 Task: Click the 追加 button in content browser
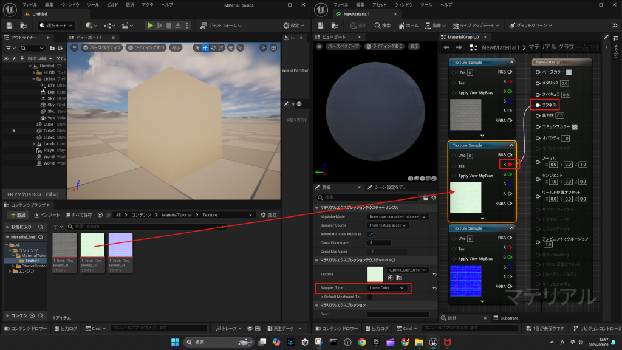tap(18, 215)
